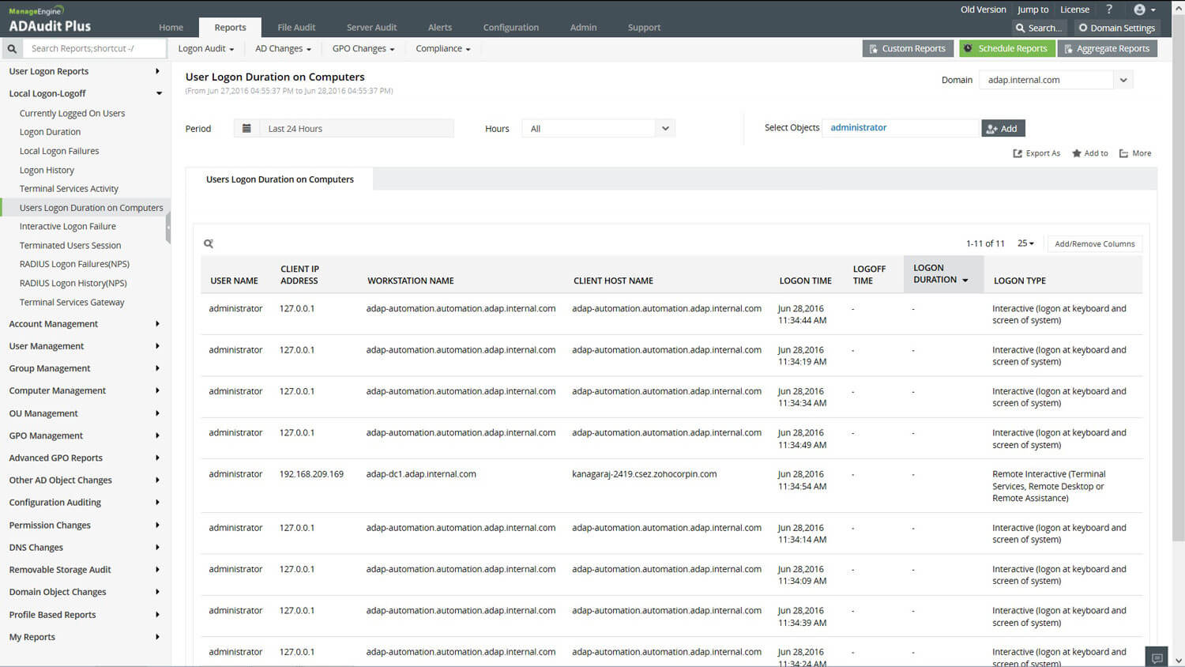The width and height of the screenshot is (1185, 667).
Task: Switch to the File Audit tab
Action: pyautogui.click(x=296, y=28)
